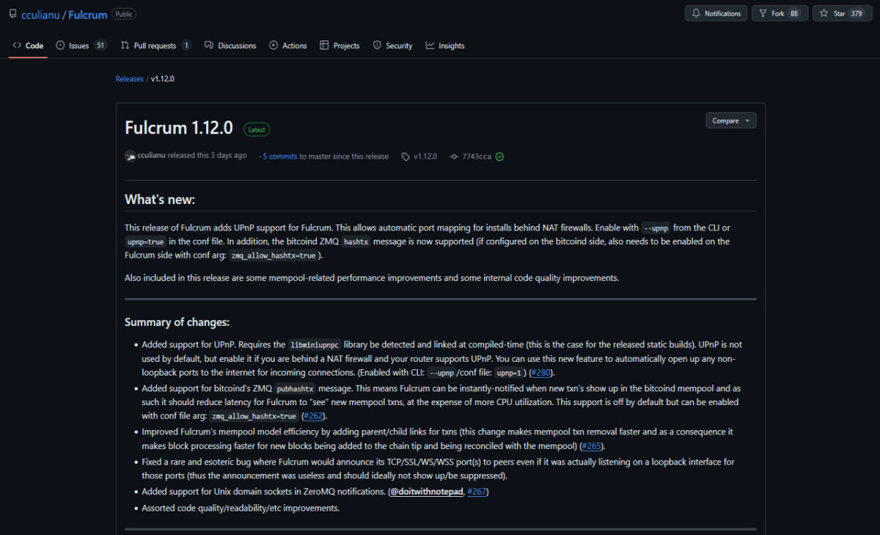Open the 5 commits link

click(x=280, y=156)
